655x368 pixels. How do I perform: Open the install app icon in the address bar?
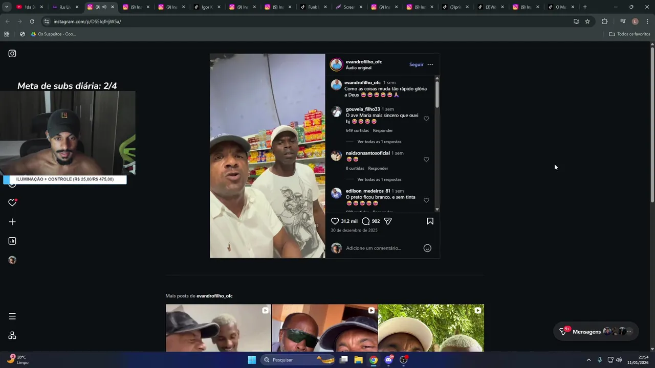tap(576, 21)
